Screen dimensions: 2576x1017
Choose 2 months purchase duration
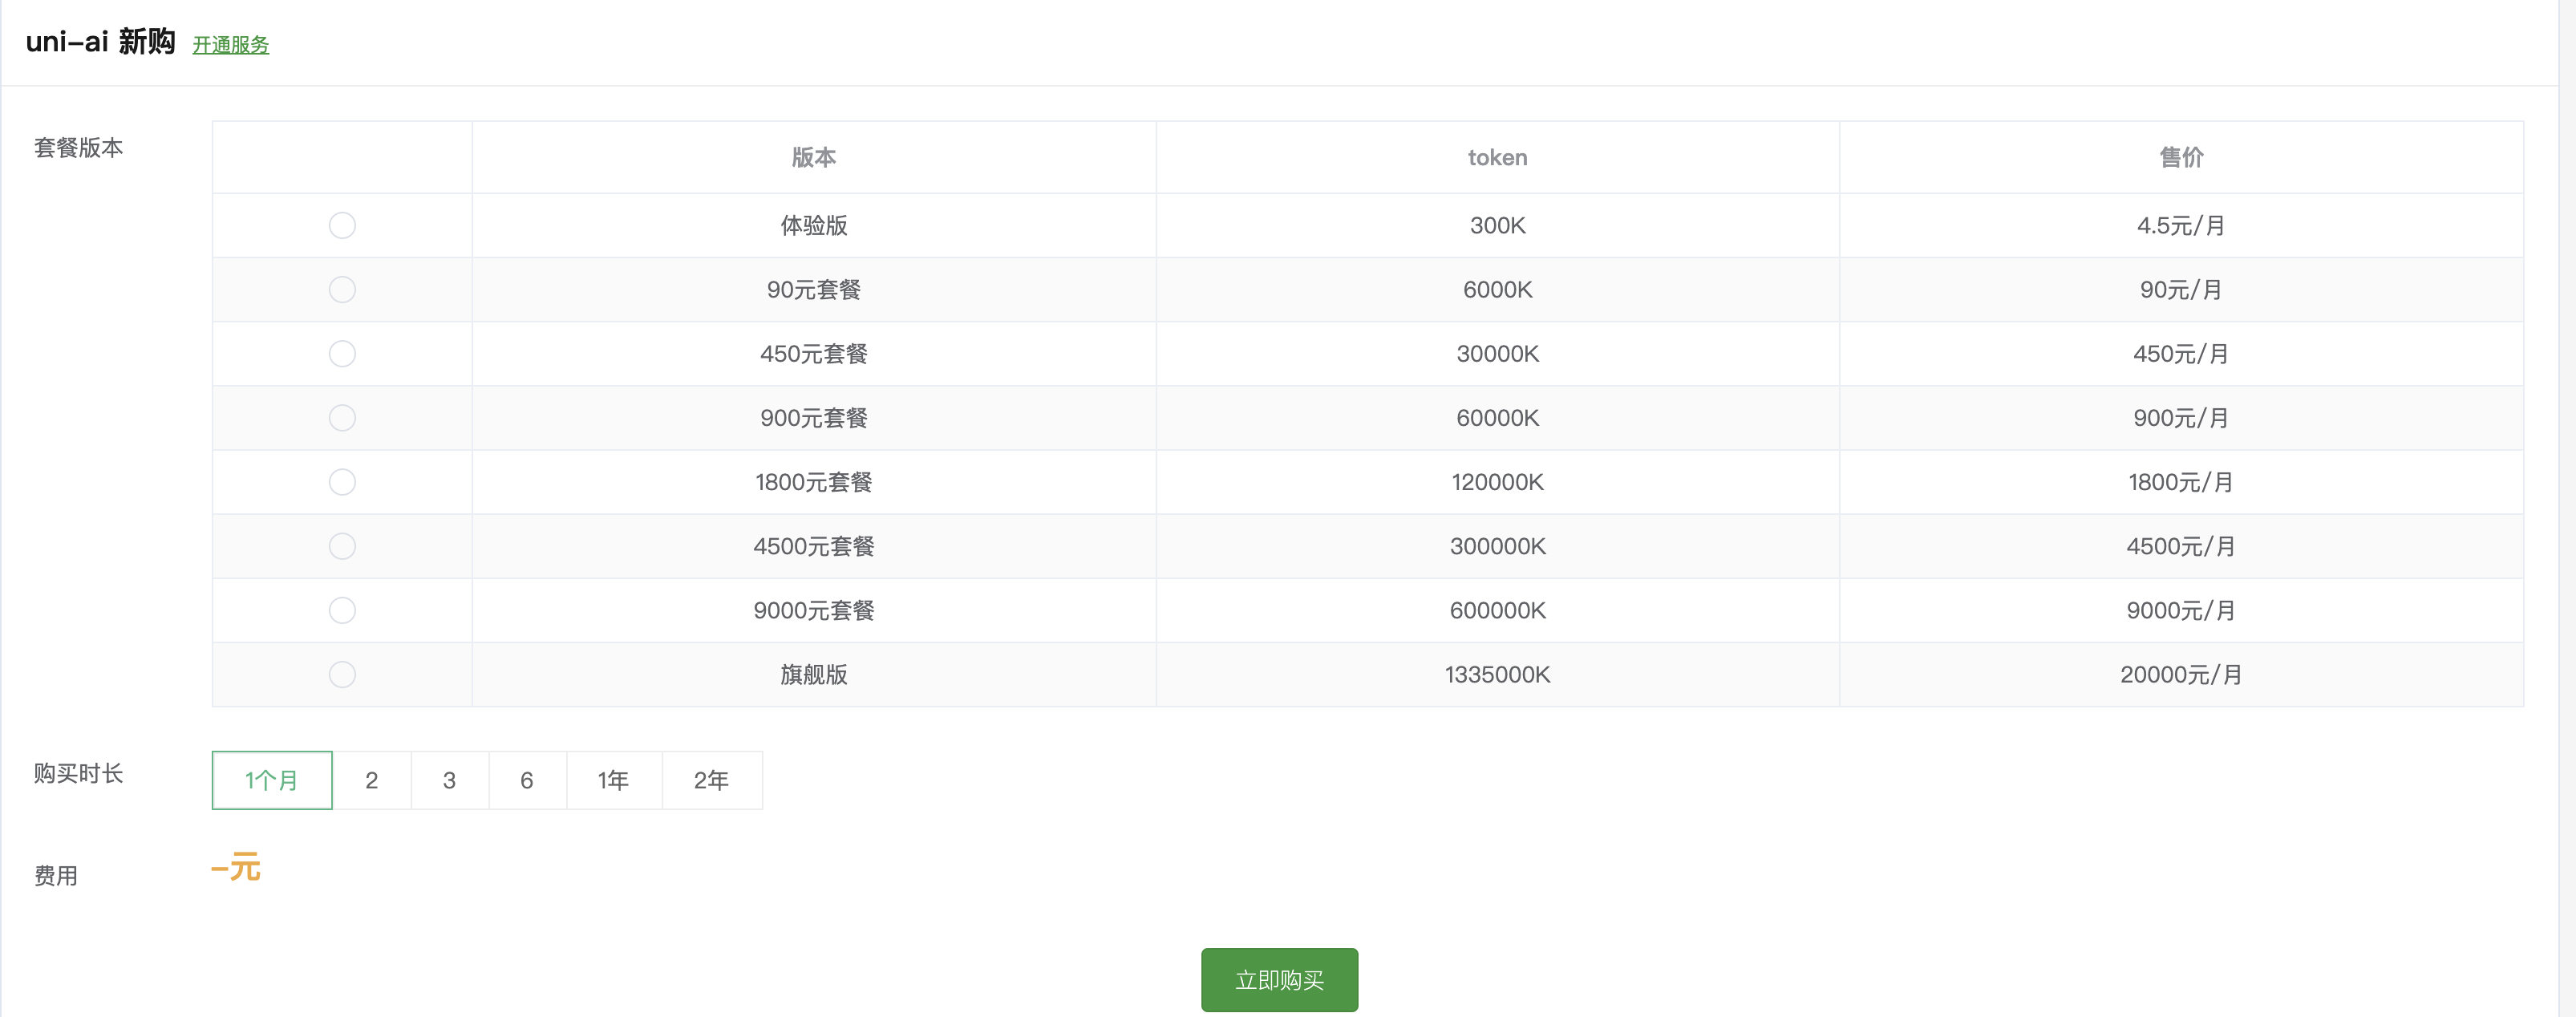[372, 780]
